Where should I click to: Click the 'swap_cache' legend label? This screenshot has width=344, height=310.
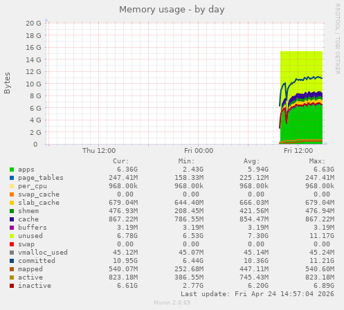pyautogui.click(x=39, y=194)
